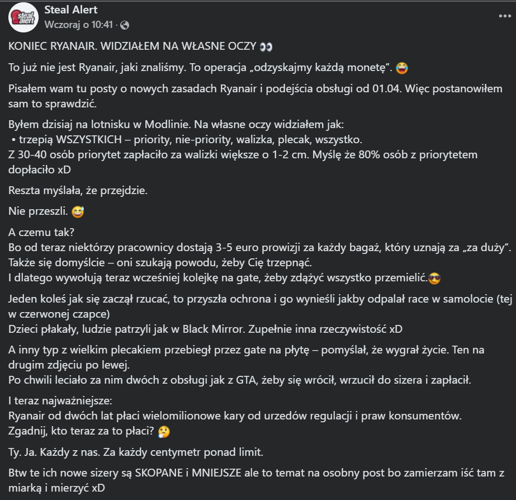
Task: Open the "Wczoraj o 10:41" timestamp link
Action: tap(79, 25)
